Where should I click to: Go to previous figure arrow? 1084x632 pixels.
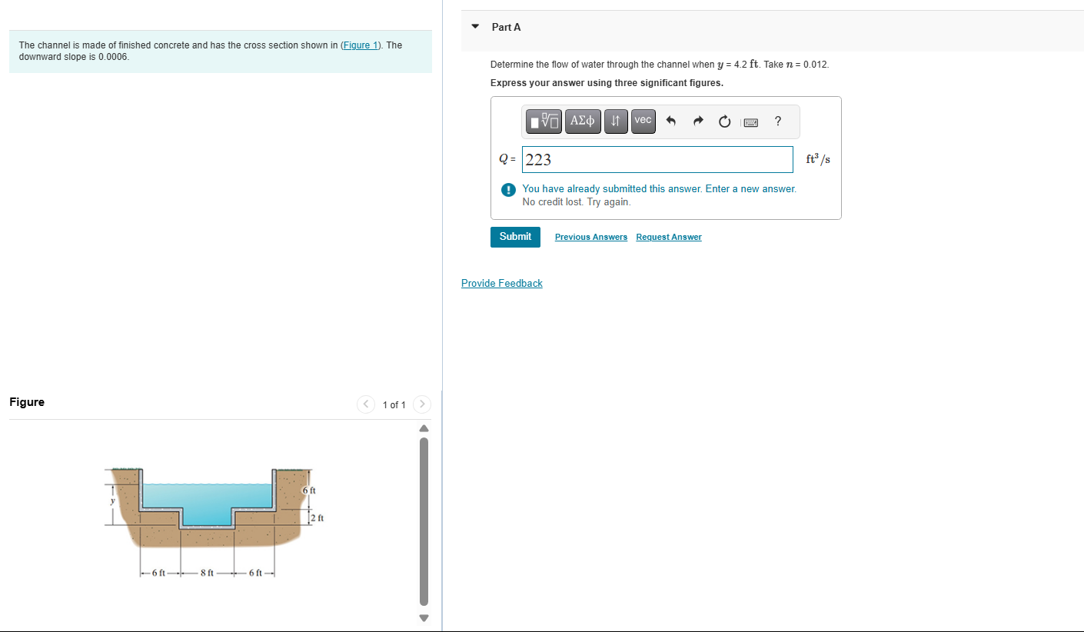point(366,404)
